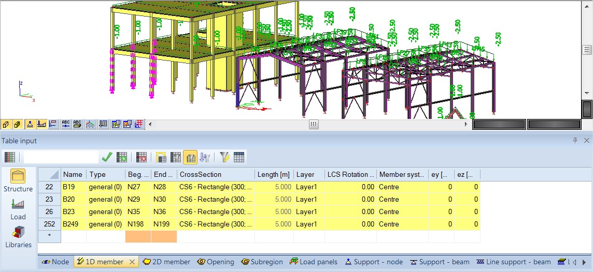Click the table delete red-star icon
Image resolution: width=593 pixels, height=272 pixels.
coord(142,157)
